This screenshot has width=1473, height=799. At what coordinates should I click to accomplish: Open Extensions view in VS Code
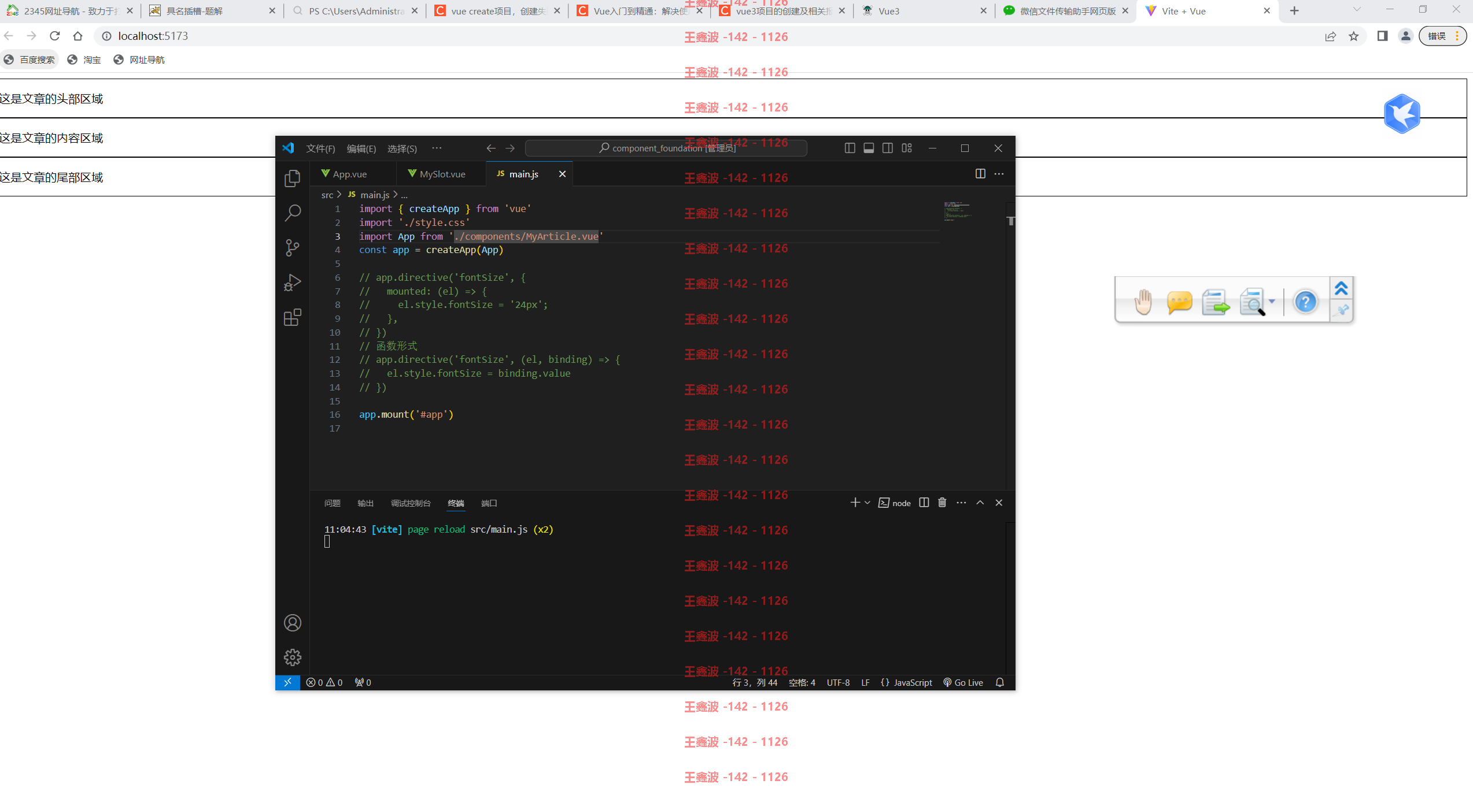tap(293, 317)
